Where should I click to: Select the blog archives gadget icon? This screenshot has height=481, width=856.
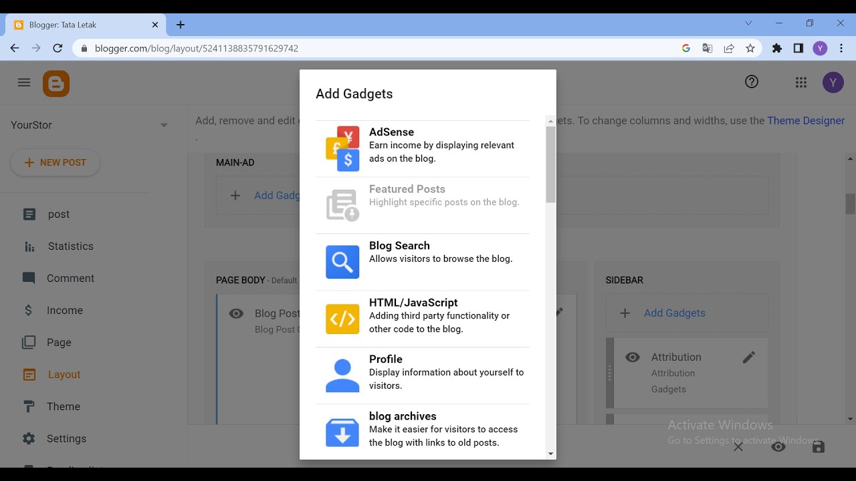pyautogui.click(x=342, y=432)
